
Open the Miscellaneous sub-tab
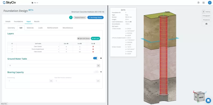(x=68, y=28)
